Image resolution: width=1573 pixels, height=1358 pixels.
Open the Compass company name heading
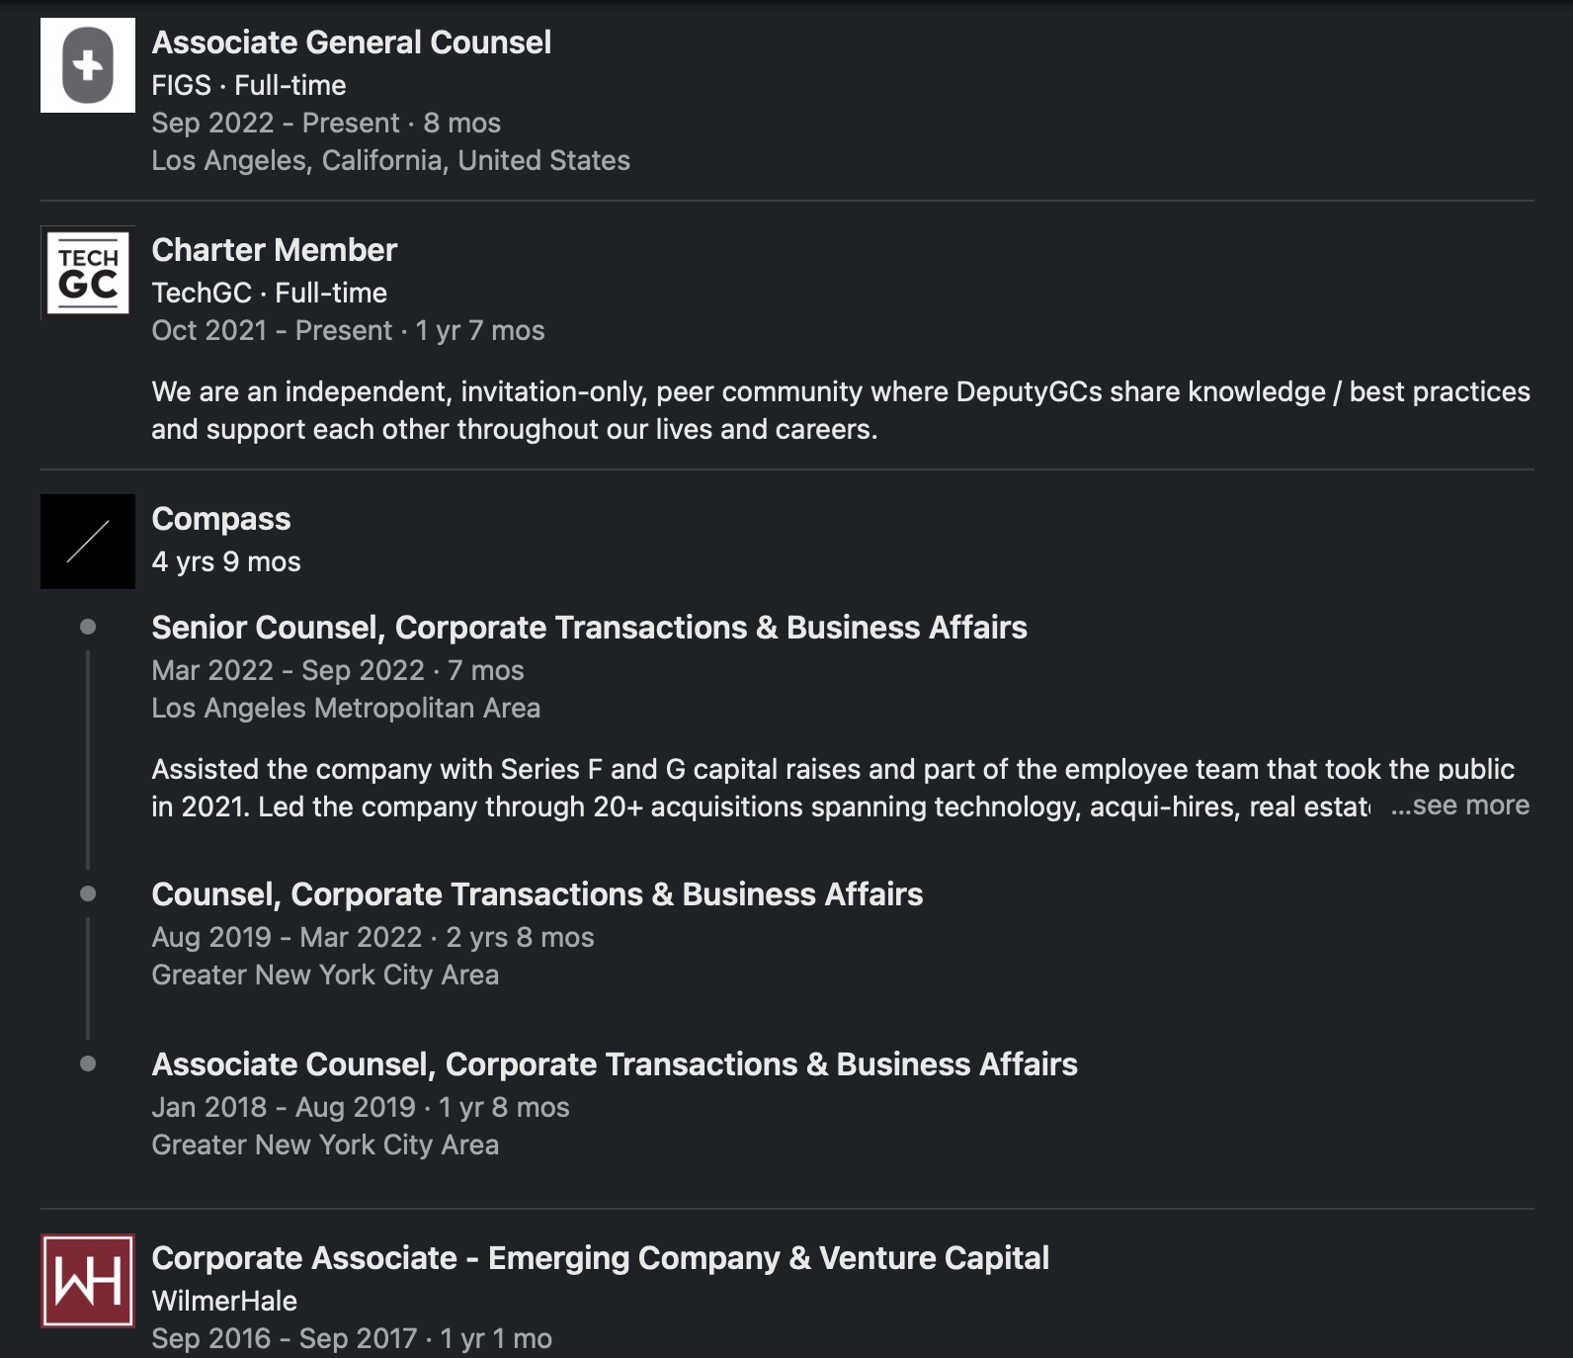(x=221, y=519)
